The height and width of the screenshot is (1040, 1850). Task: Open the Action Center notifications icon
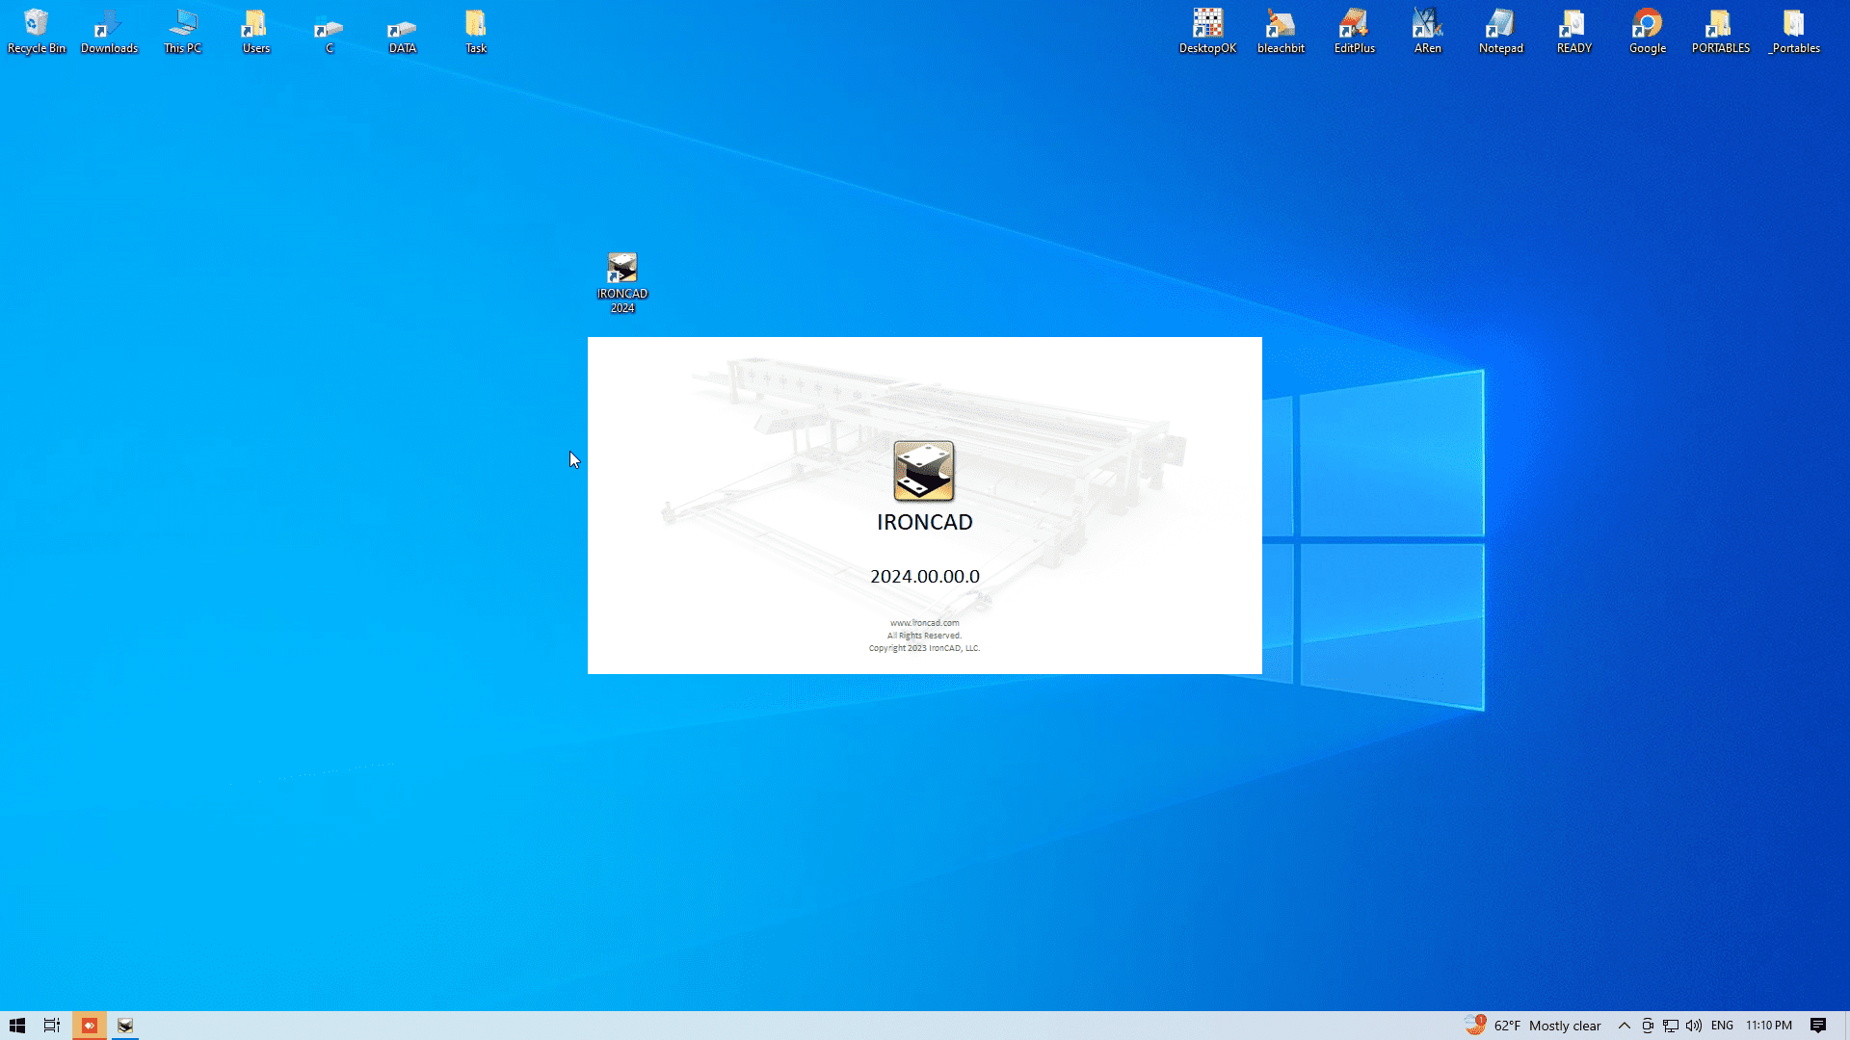1818,1026
